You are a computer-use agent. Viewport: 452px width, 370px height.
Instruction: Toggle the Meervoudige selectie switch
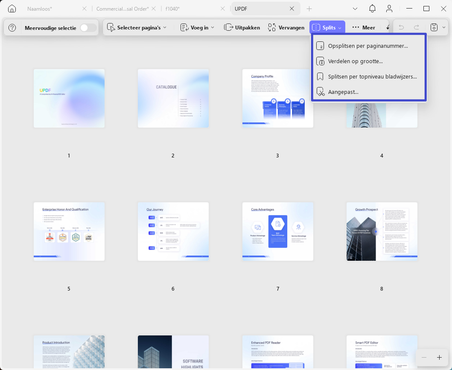[x=88, y=28]
